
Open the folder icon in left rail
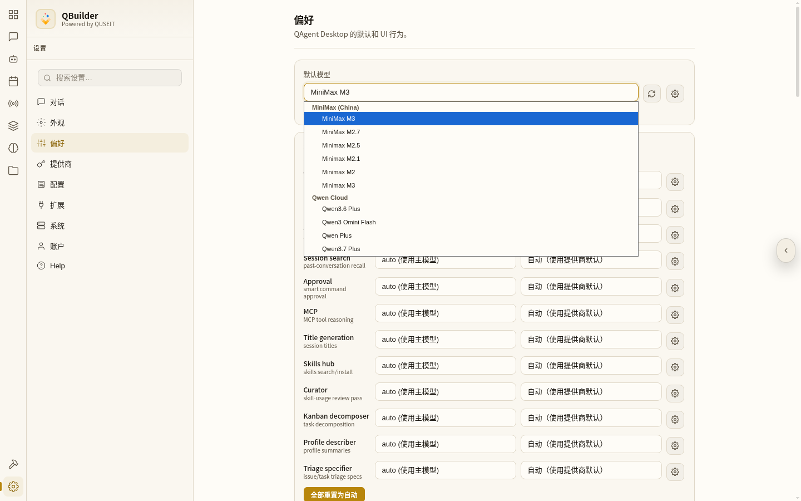(x=13, y=170)
